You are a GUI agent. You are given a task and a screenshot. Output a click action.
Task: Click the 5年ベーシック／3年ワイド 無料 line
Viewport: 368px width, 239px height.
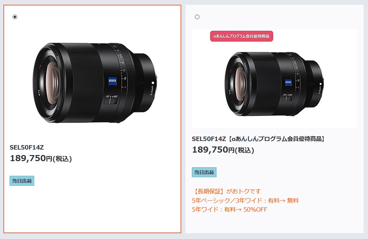point(245,200)
